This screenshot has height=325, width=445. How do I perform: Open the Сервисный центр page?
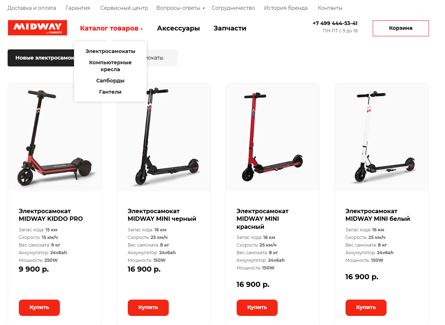pos(124,8)
